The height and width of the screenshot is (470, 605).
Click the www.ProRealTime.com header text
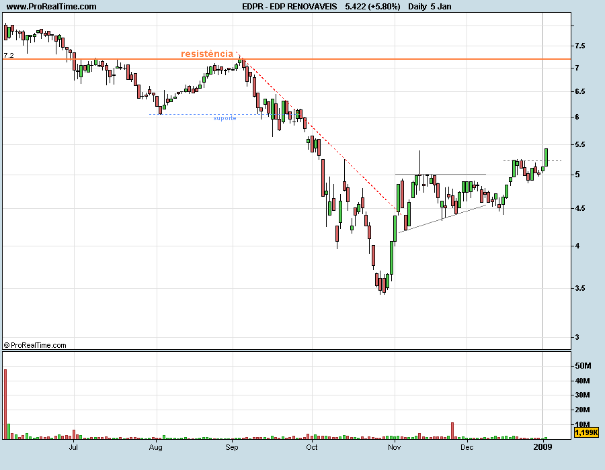(x=51, y=6)
